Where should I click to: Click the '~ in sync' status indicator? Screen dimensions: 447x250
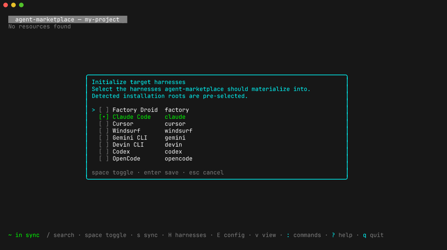tap(24, 235)
